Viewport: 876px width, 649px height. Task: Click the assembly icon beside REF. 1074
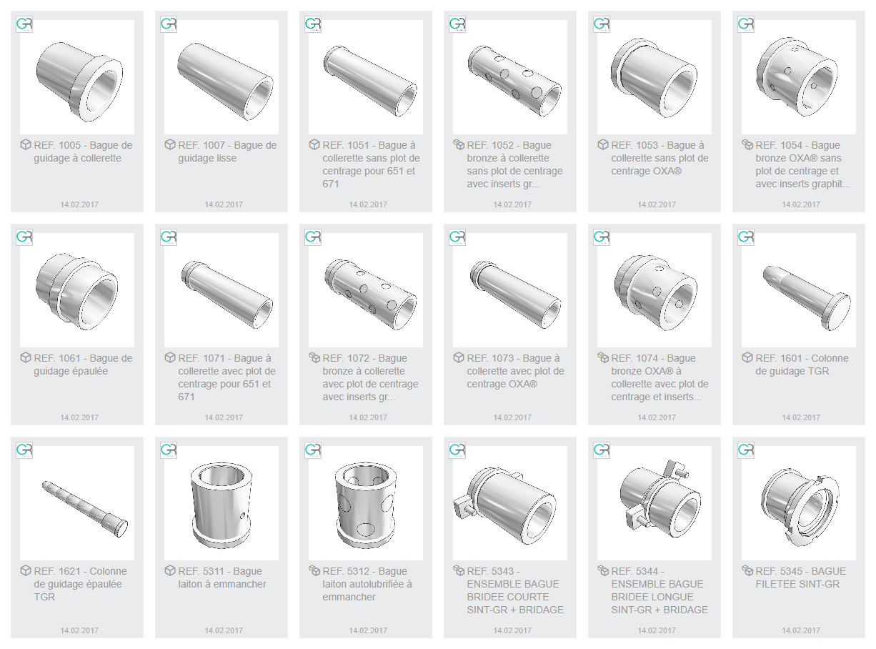[603, 358]
